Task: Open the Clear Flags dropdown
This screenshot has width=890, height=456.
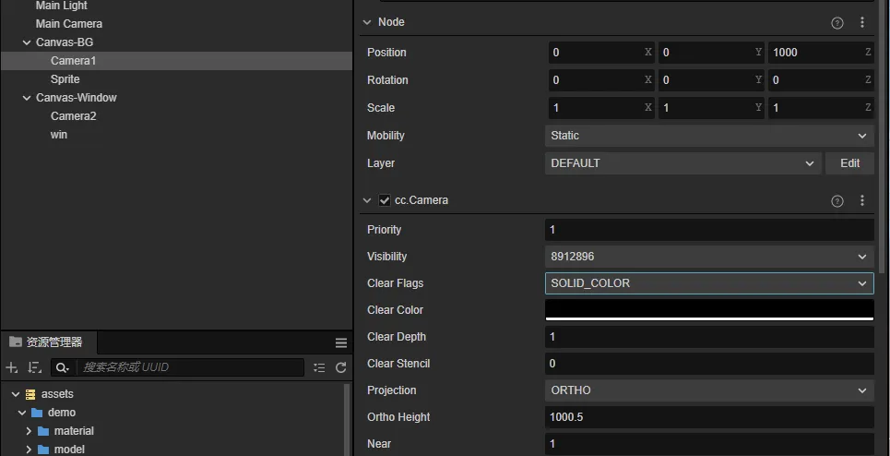Action: coord(709,283)
